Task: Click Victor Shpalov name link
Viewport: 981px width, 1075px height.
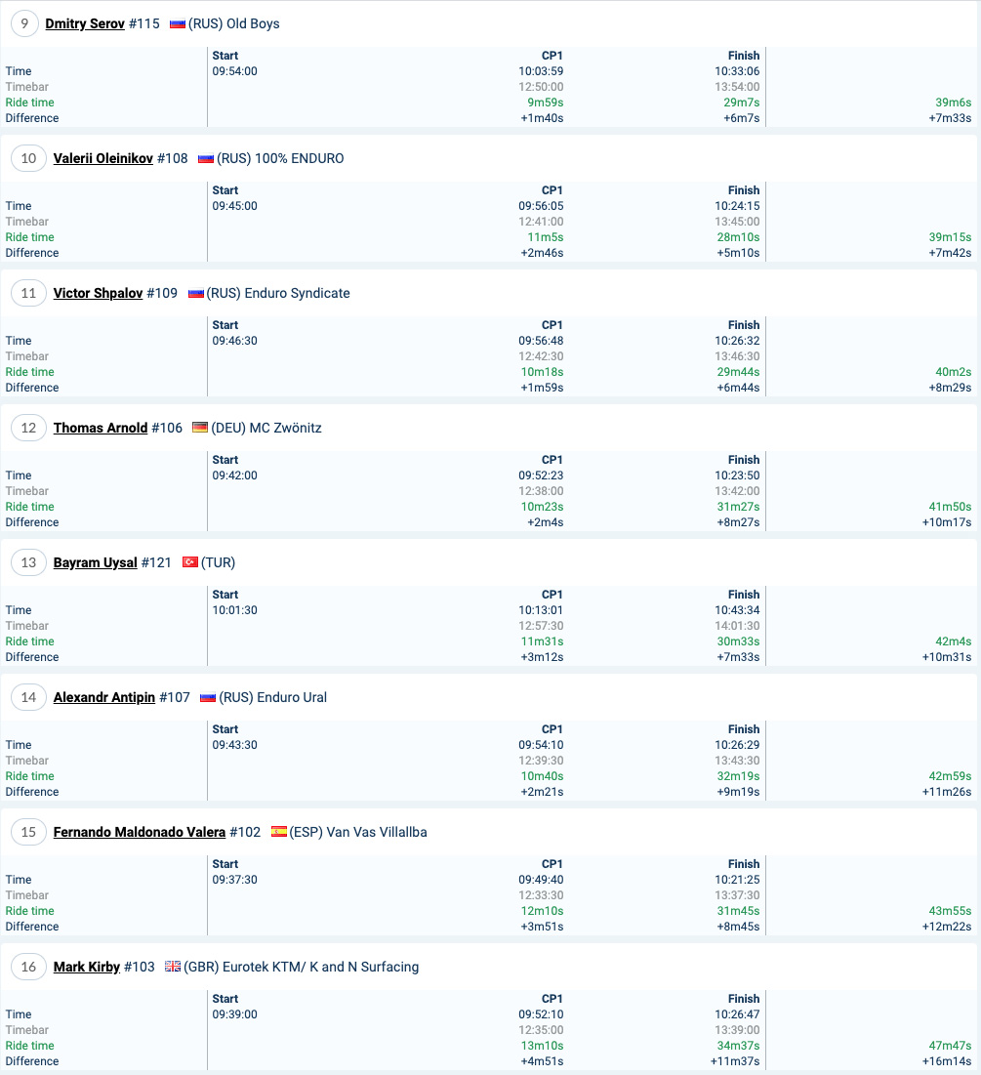Action: (98, 294)
